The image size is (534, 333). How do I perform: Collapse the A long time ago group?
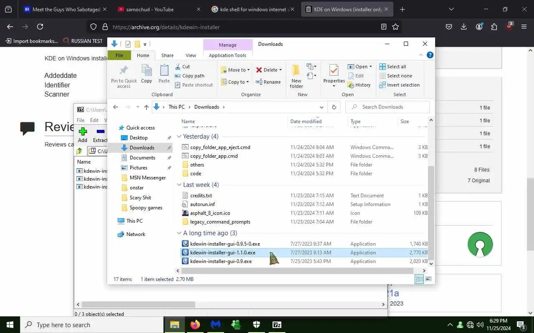coord(179,233)
